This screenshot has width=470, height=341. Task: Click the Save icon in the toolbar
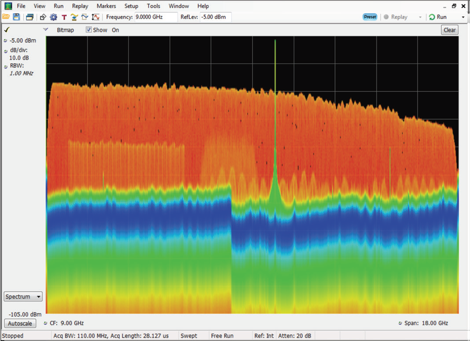pyautogui.click(x=17, y=17)
